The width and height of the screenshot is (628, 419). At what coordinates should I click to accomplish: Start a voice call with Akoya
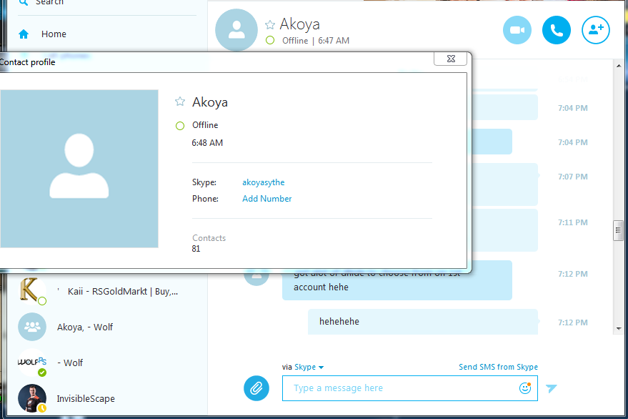[x=557, y=30]
